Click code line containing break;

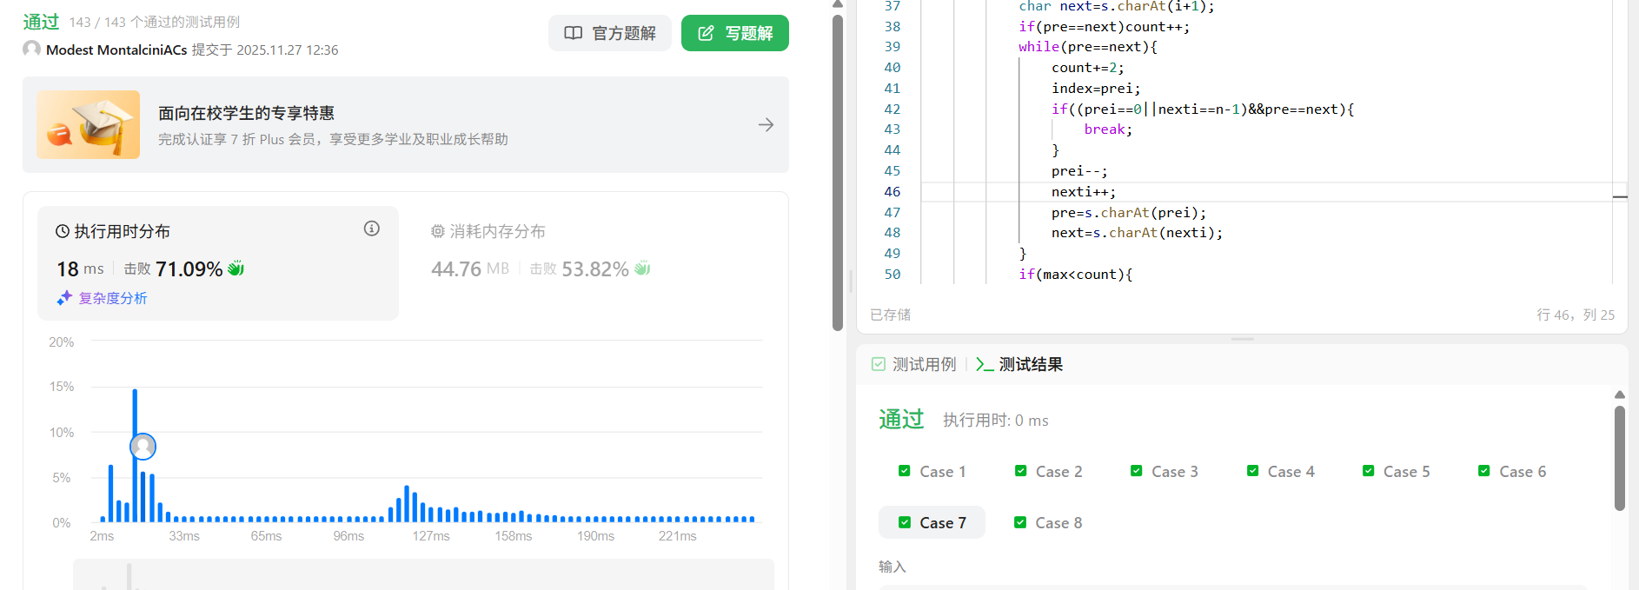click(1108, 129)
